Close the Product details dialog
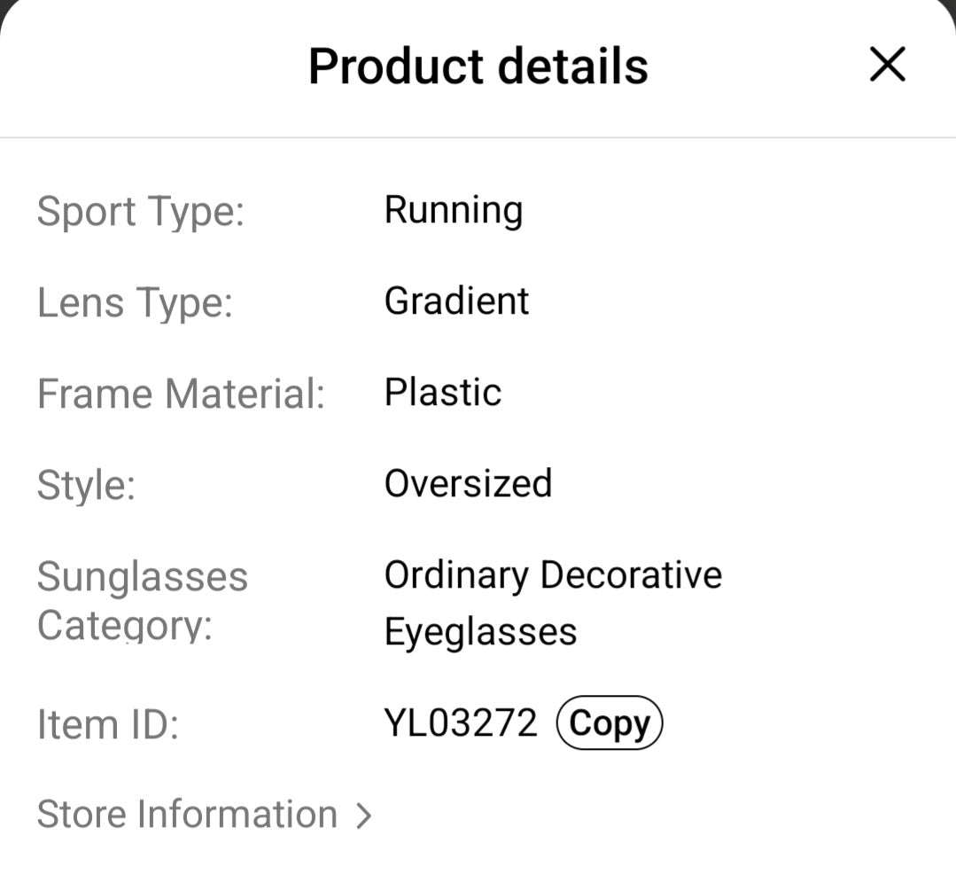 click(x=885, y=65)
